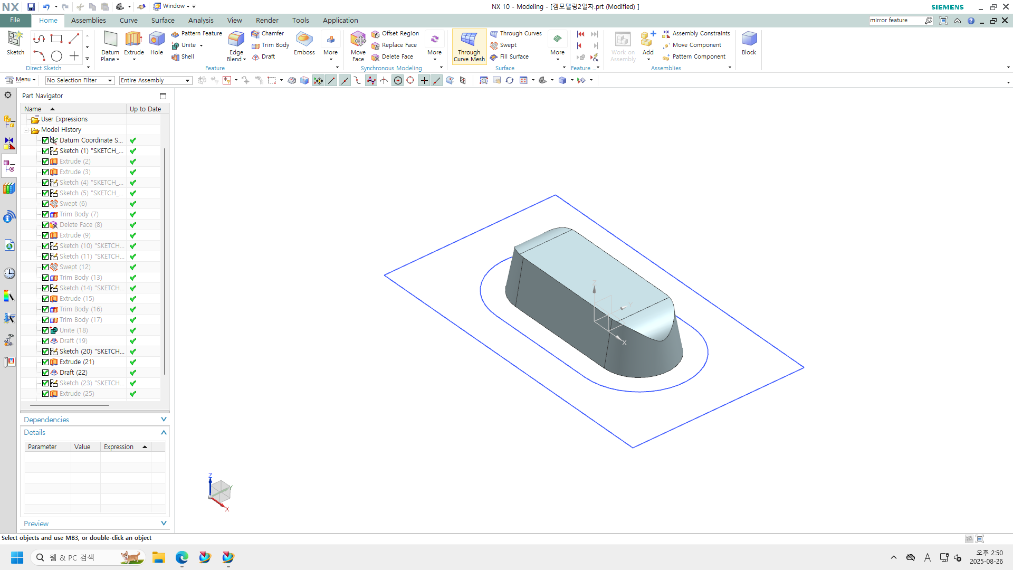Open the Sketch tool

[x=15, y=40]
